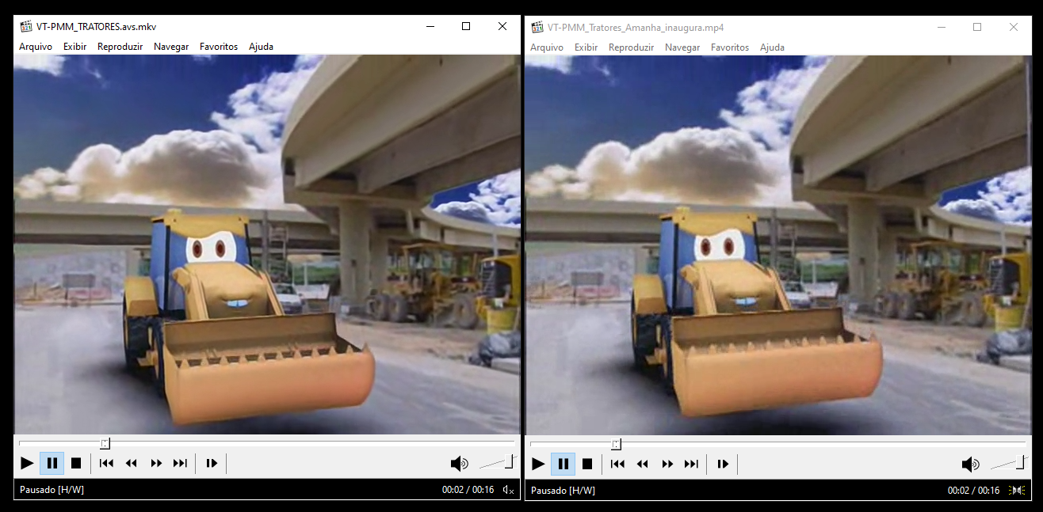Click rewind button in the mp4 window

(643, 463)
